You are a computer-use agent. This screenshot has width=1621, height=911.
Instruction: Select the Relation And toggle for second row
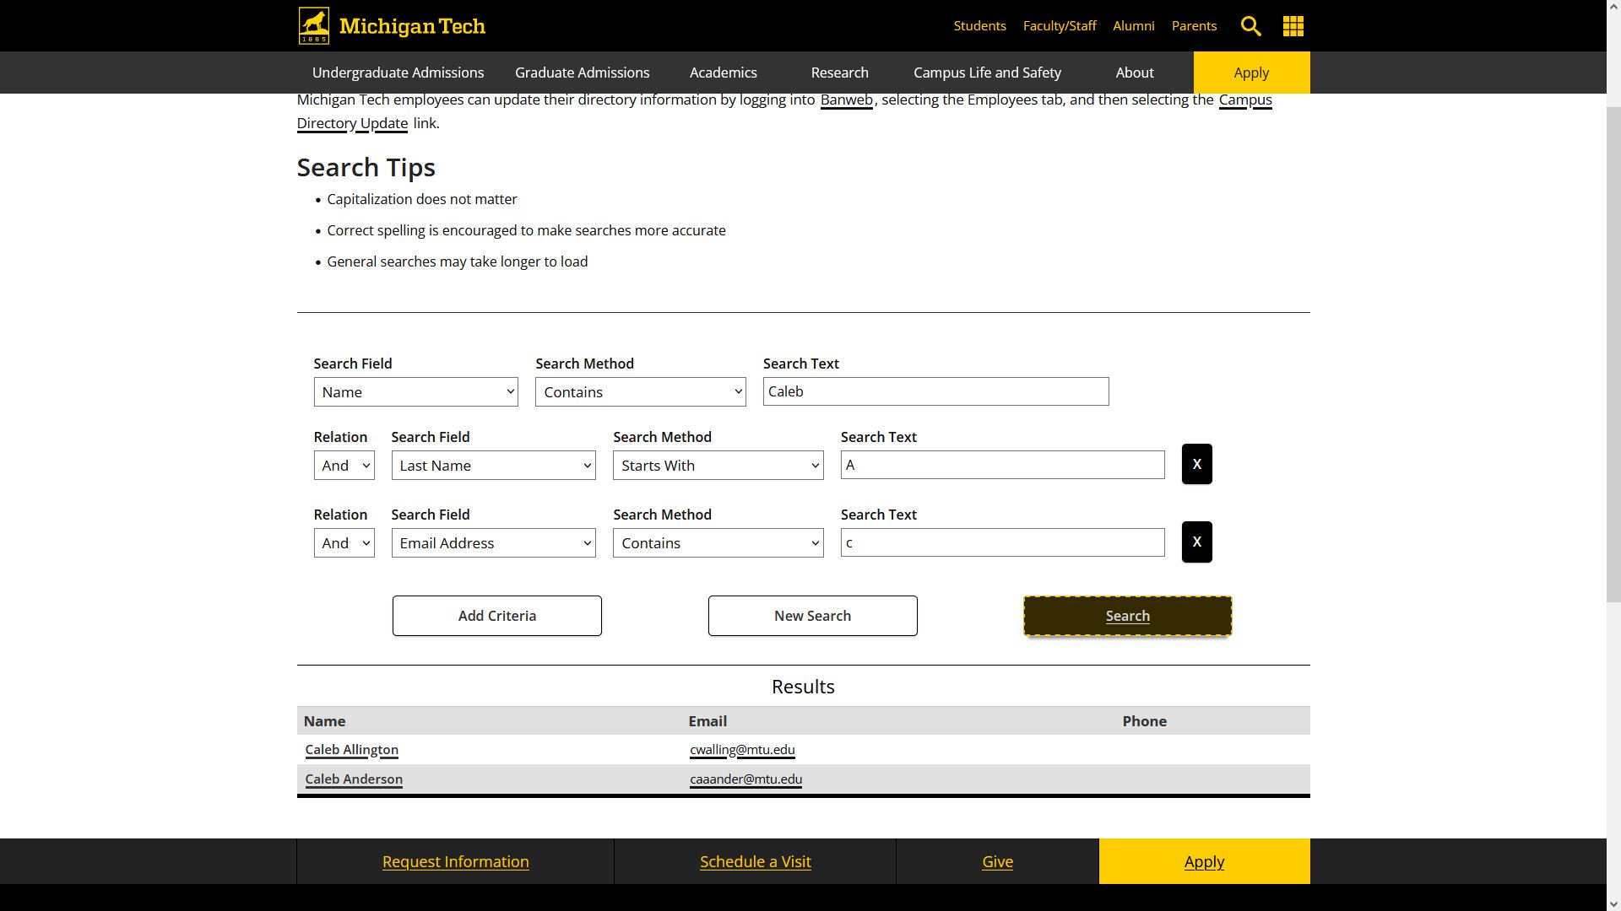click(x=344, y=543)
